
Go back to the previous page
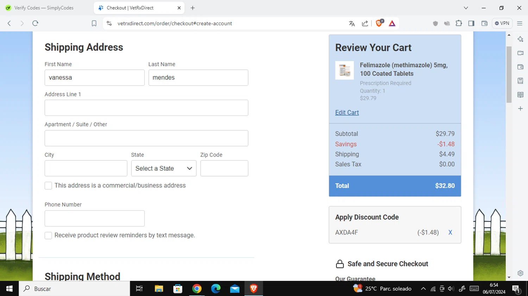pyautogui.click(x=10, y=24)
